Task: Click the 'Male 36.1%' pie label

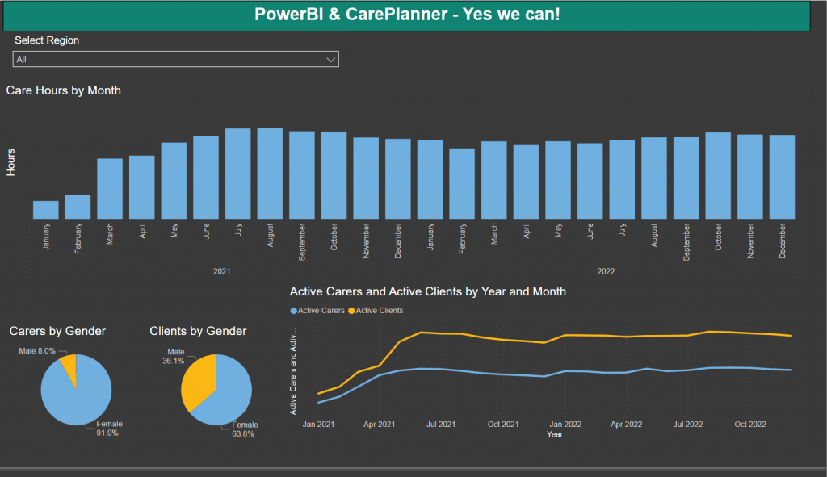Action: pyautogui.click(x=174, y=356)
